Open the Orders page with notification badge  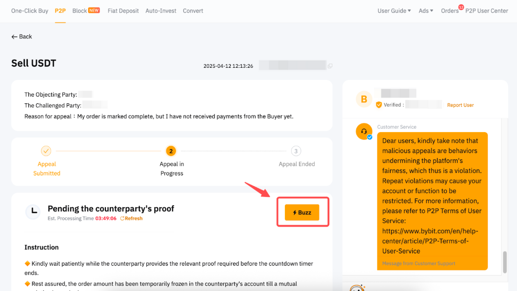click(450, 11)
